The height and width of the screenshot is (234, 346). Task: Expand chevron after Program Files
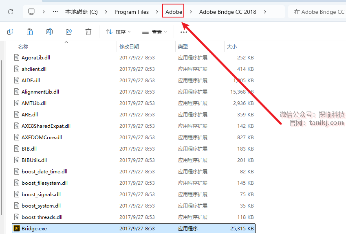click(x=157, y=12)
